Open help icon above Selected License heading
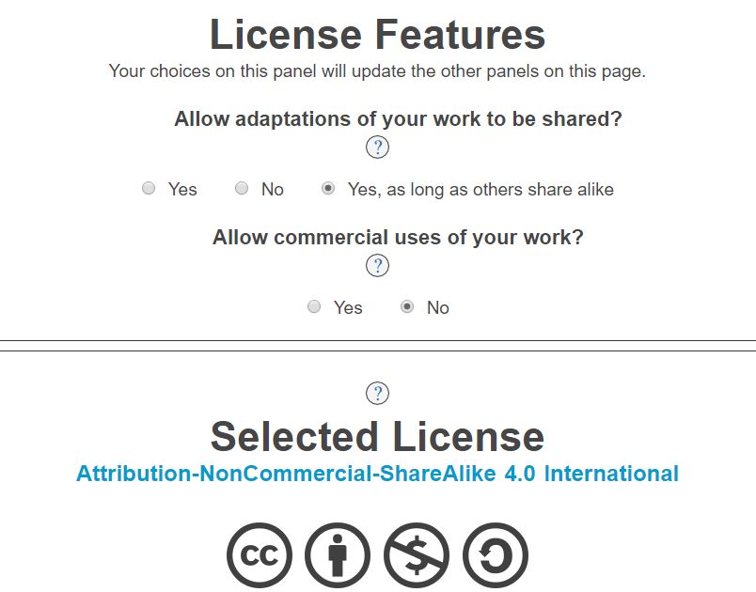756x592 pixels. pyautogui.click(x=377, y=393)
